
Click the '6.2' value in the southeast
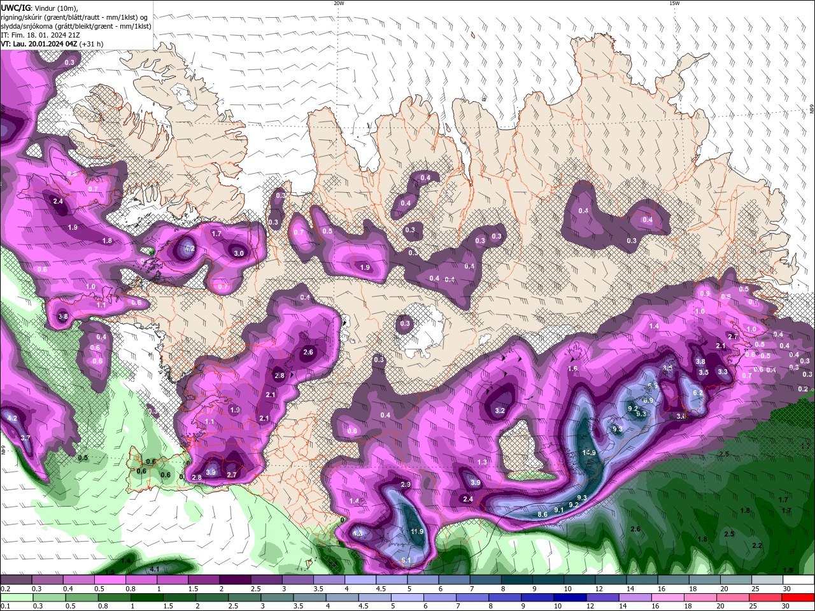point(698,393)
